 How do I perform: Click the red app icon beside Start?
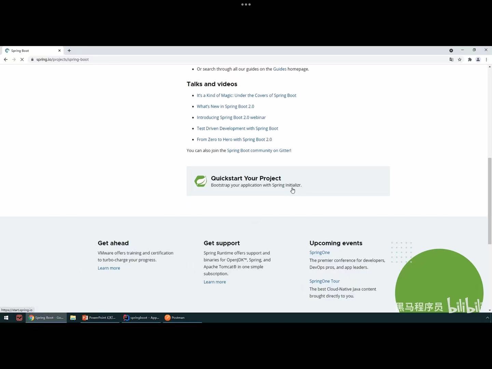tap(19, 318)
